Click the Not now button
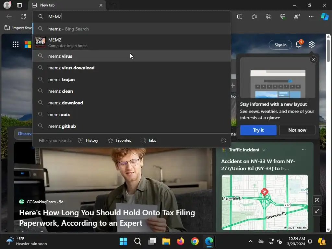Image resolution: width=332 pixels, height=249 pixels. [x=297, y=130]
